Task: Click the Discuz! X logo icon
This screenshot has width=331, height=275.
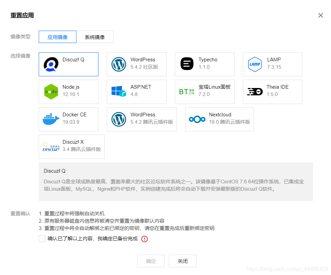Action: [51, 147]
